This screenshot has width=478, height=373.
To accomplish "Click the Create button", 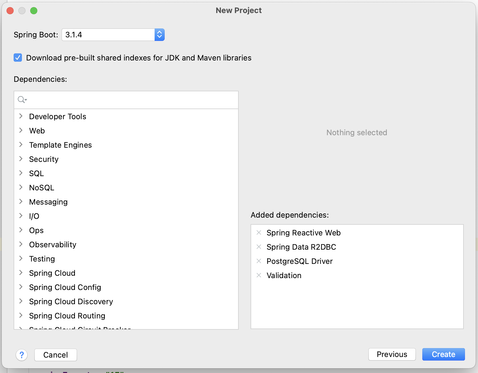I will (x=443, y=354).
